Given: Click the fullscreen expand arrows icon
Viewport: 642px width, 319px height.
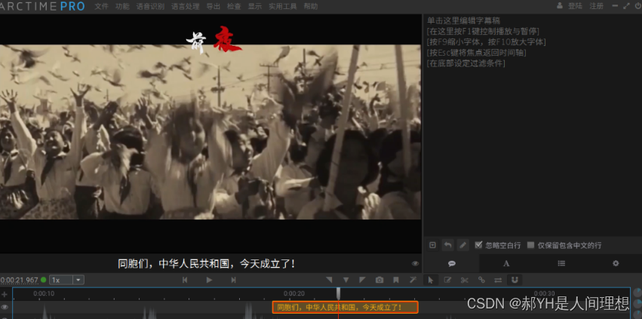Looking at the screenshot, I should coord(626,6).
